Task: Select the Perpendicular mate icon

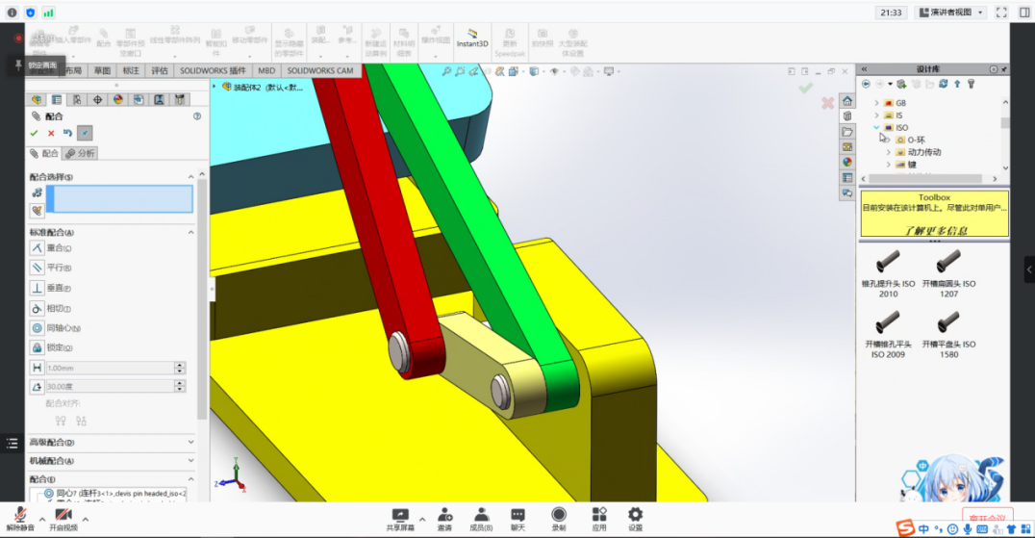Action: (x=37, y=288)
